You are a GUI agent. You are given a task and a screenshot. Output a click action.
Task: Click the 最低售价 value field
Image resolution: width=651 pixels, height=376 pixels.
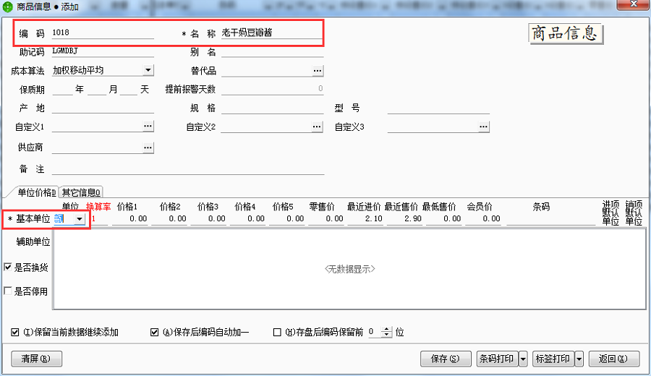(444, 218)
